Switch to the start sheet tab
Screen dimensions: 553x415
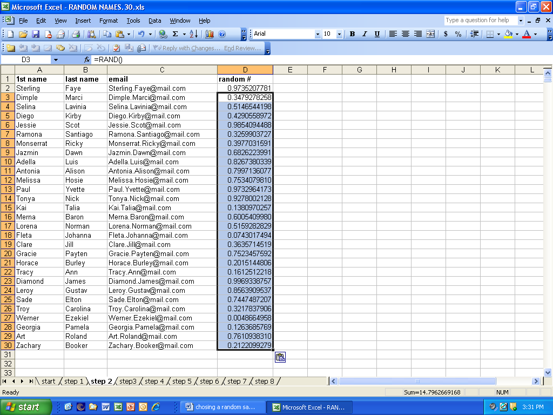click(48, 381)
